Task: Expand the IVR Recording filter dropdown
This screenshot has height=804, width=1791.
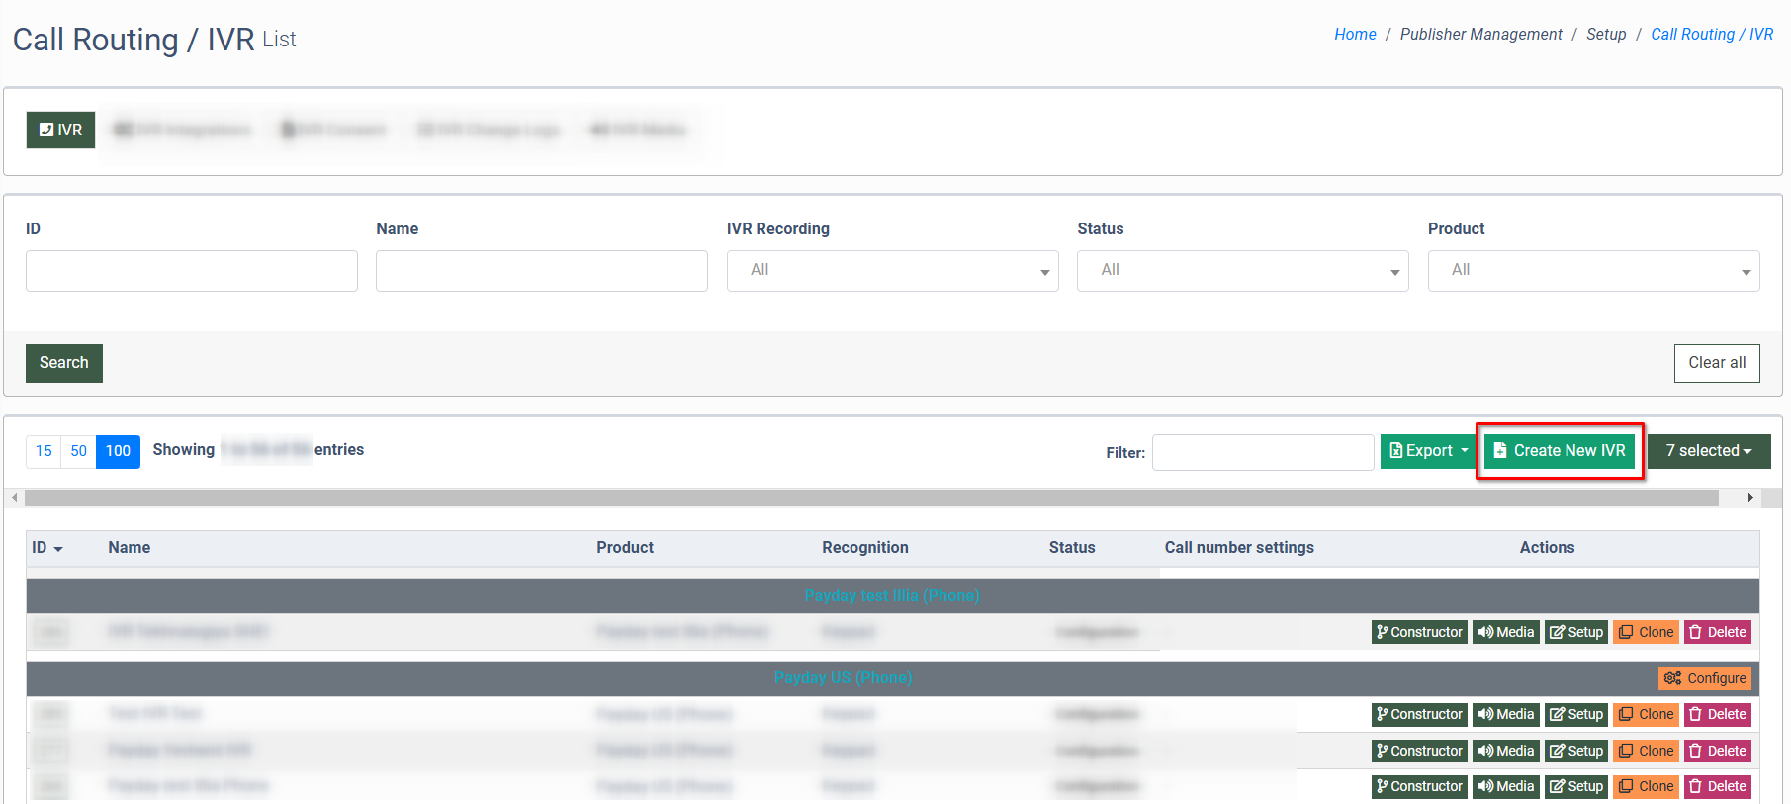Action: [x=892, y=270]
